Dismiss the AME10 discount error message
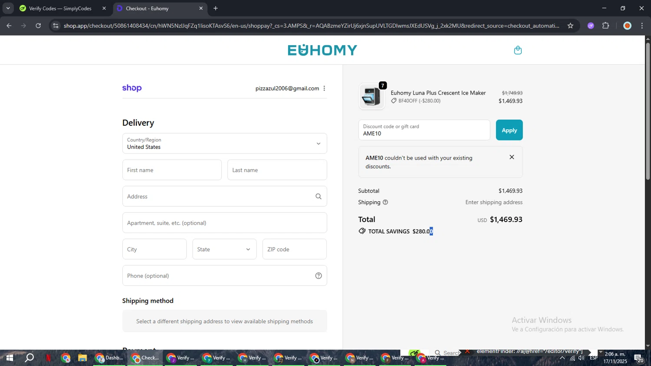This screenshot has width=651, height=366. [x=512, y=157]
